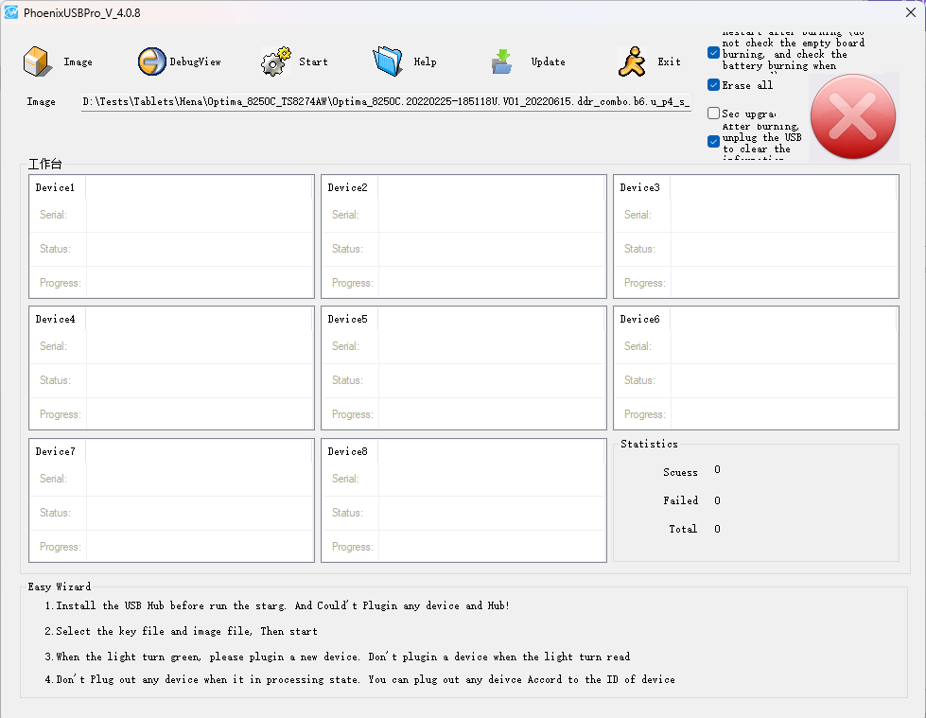Screen dimensions: 926x718
Task: Select the Device3 status field
Action: click(783, 249)
